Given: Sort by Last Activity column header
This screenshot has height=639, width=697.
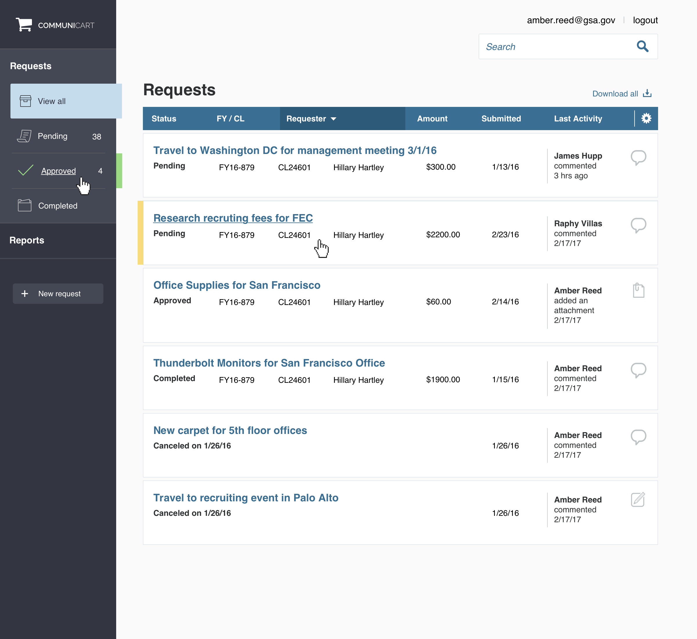Looking at the screenshot, I should pos(578,119).
